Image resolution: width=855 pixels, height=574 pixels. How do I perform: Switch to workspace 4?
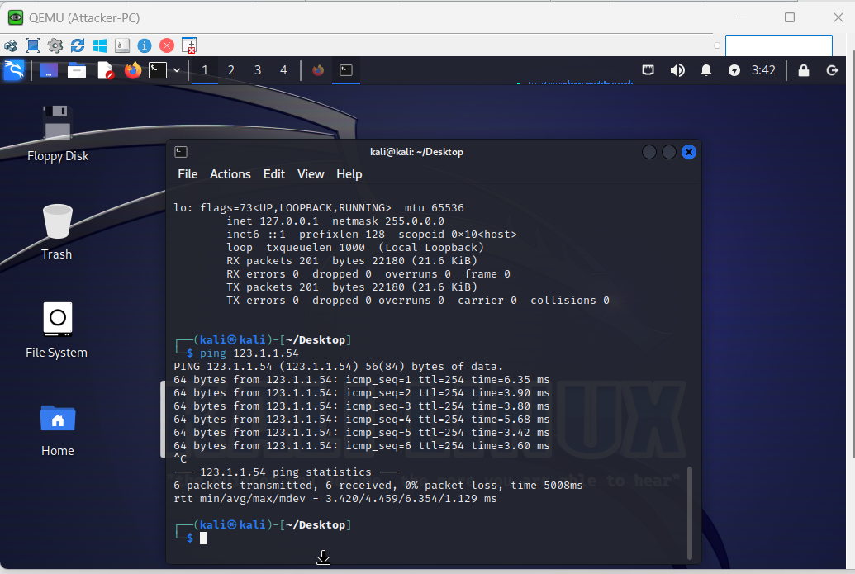(x=283, y=70)
